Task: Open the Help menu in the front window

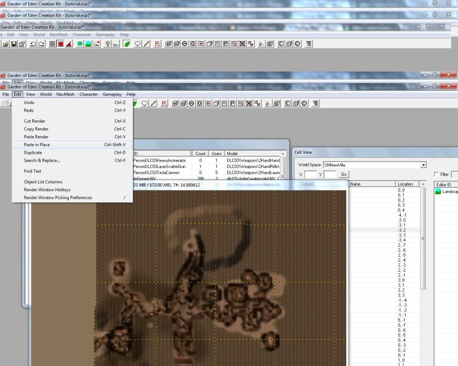Action: [131, 94]
